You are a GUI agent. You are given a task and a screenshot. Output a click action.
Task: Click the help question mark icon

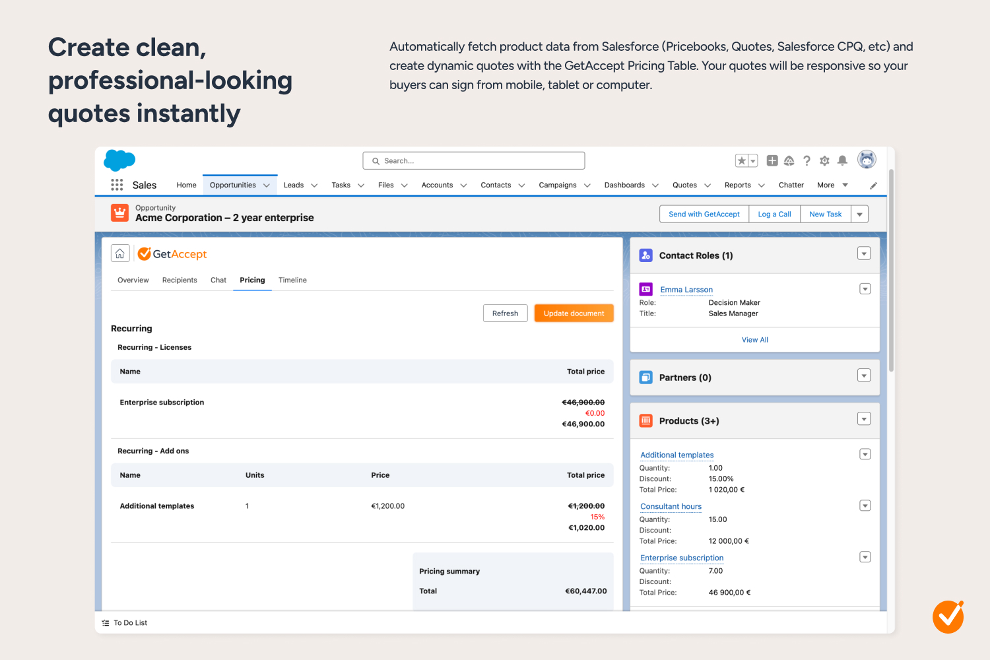[x=807, y=160]
